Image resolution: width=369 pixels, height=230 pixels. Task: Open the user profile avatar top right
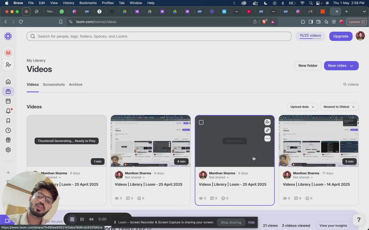click(x=360, y=36)
